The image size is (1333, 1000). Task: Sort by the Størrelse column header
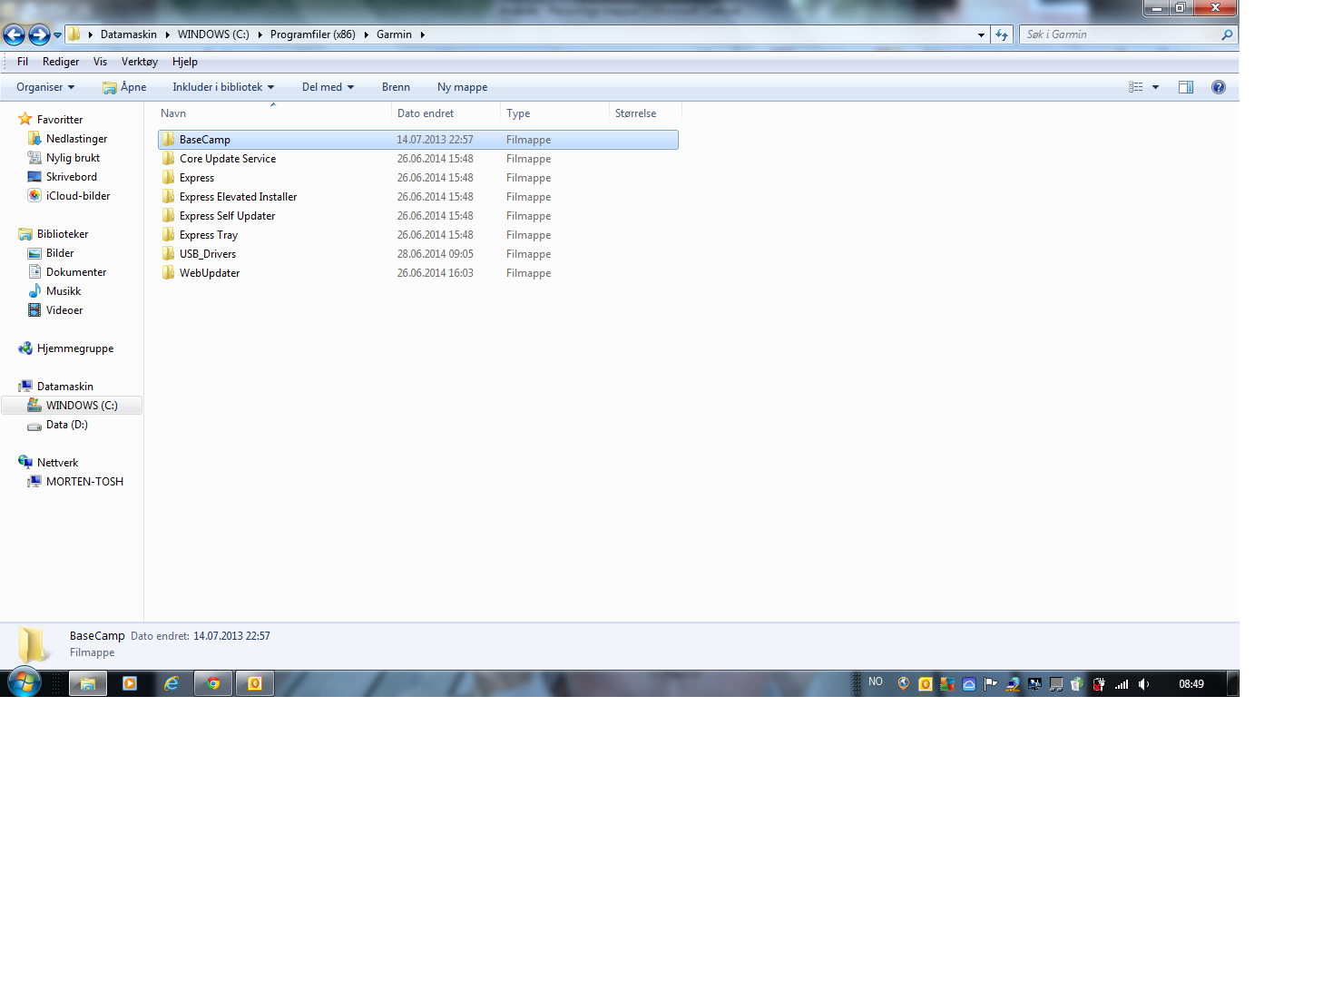click(645, 113)
